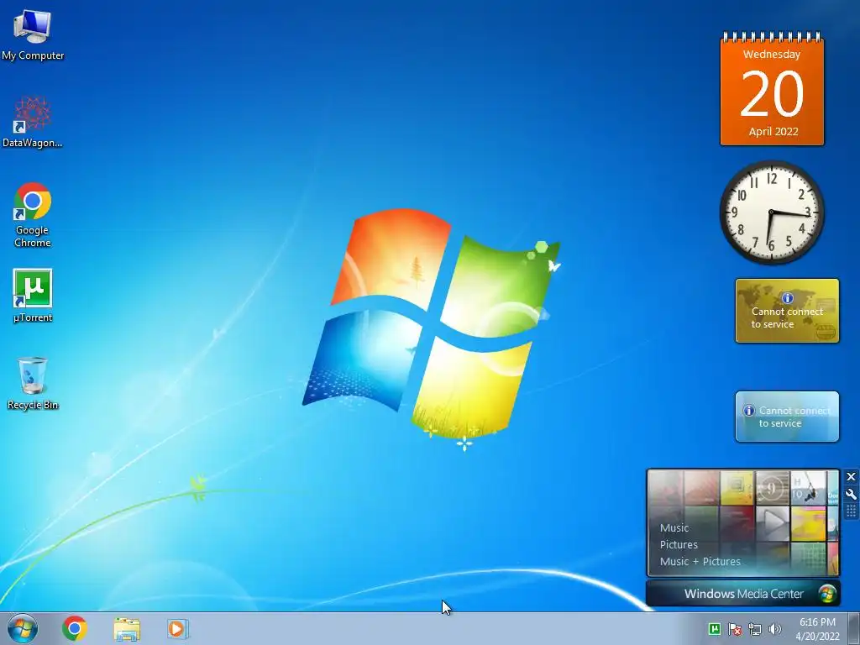860x645 pixels.
Task: Select Music + Pictures in gadget
Action: coord(700,561)
